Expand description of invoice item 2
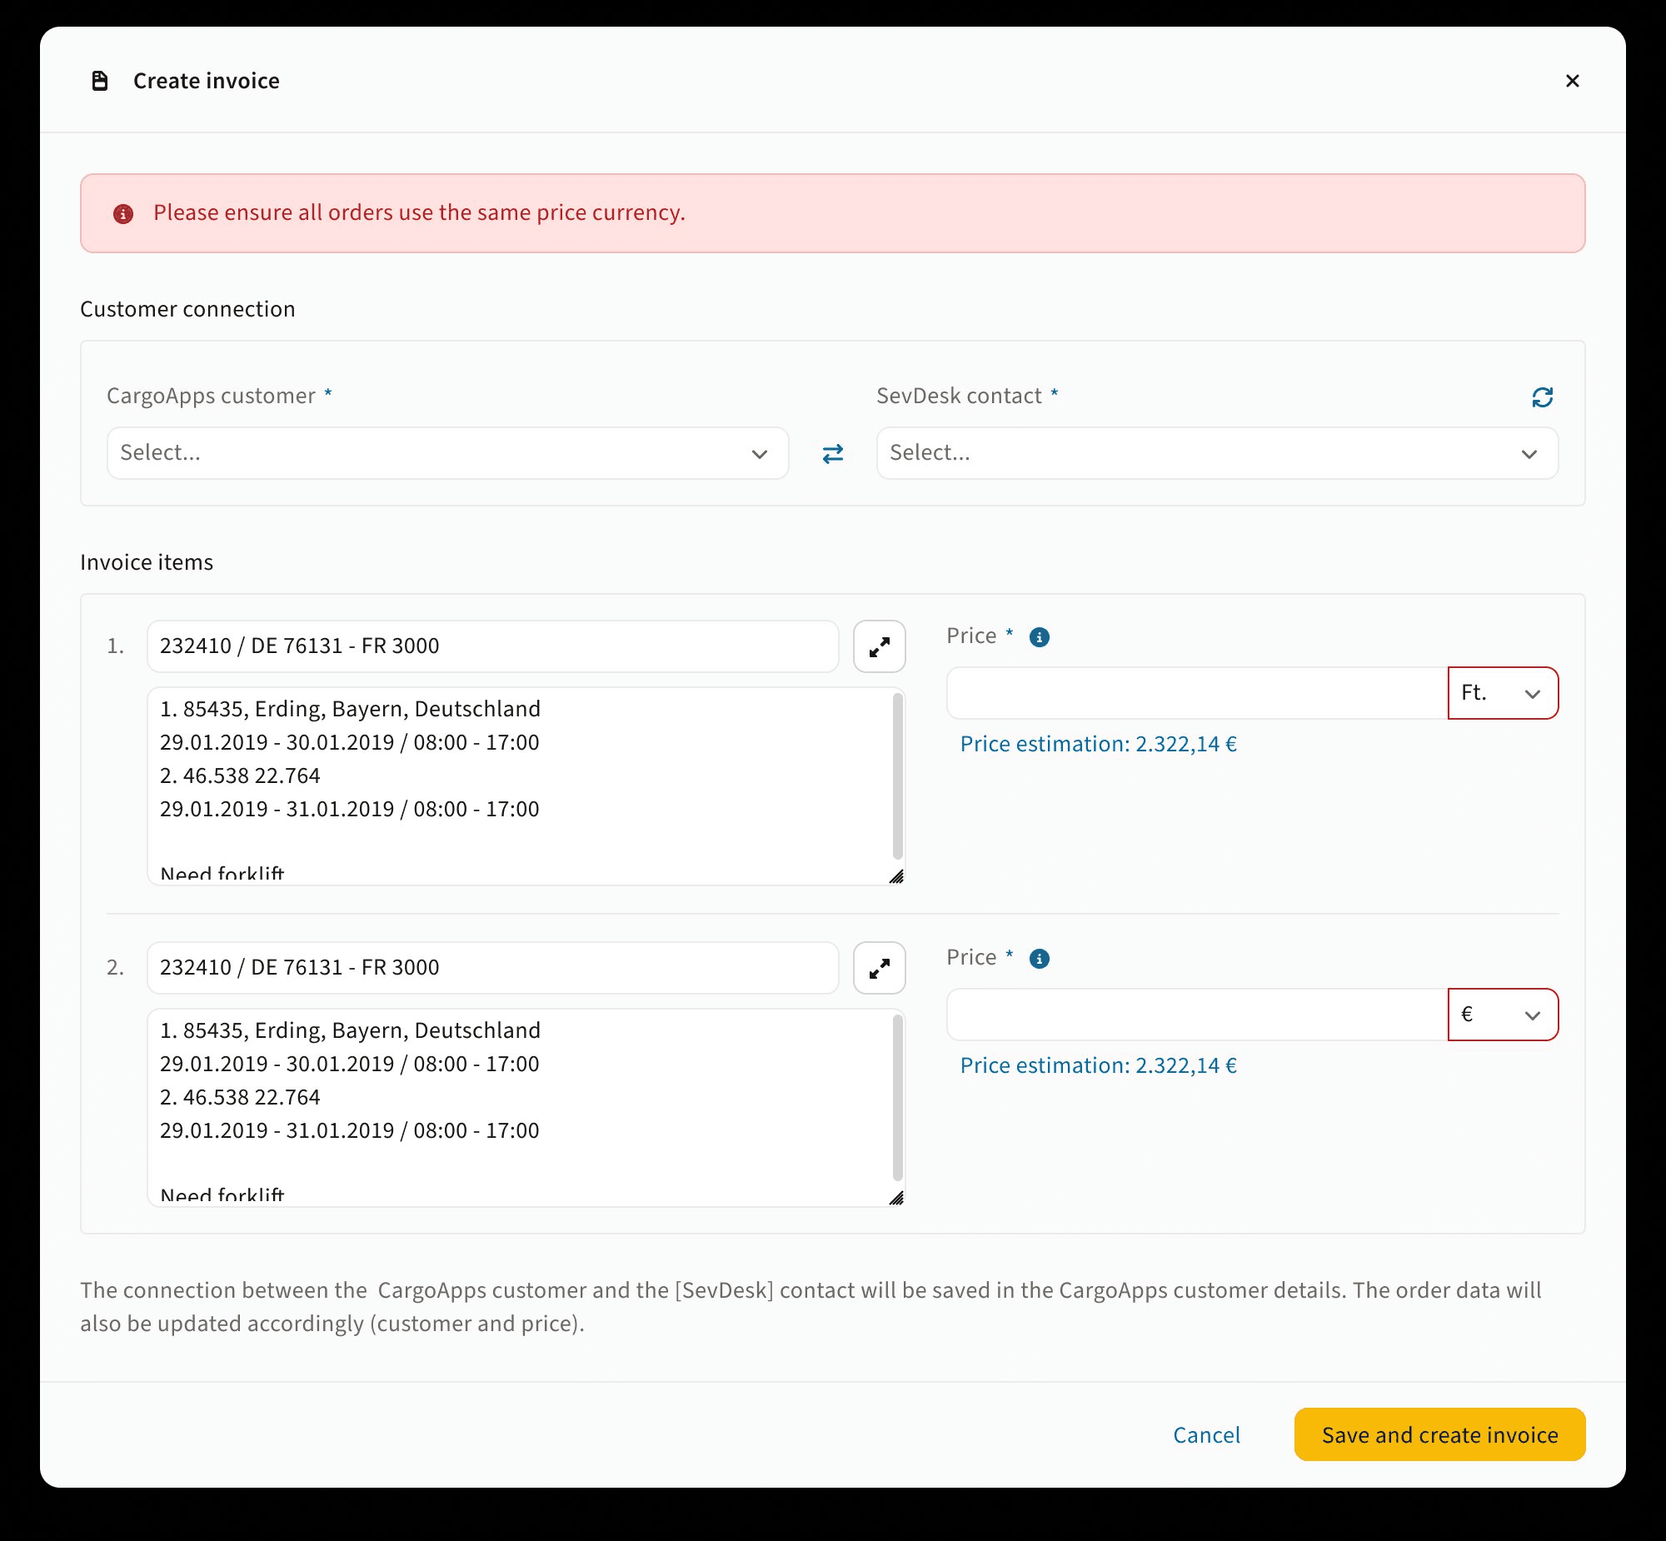 click(x=879, y=968)
